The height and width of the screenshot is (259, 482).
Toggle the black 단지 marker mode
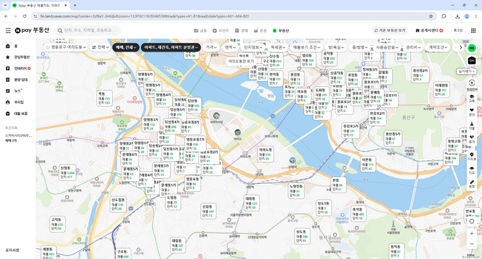coord(472,60)
